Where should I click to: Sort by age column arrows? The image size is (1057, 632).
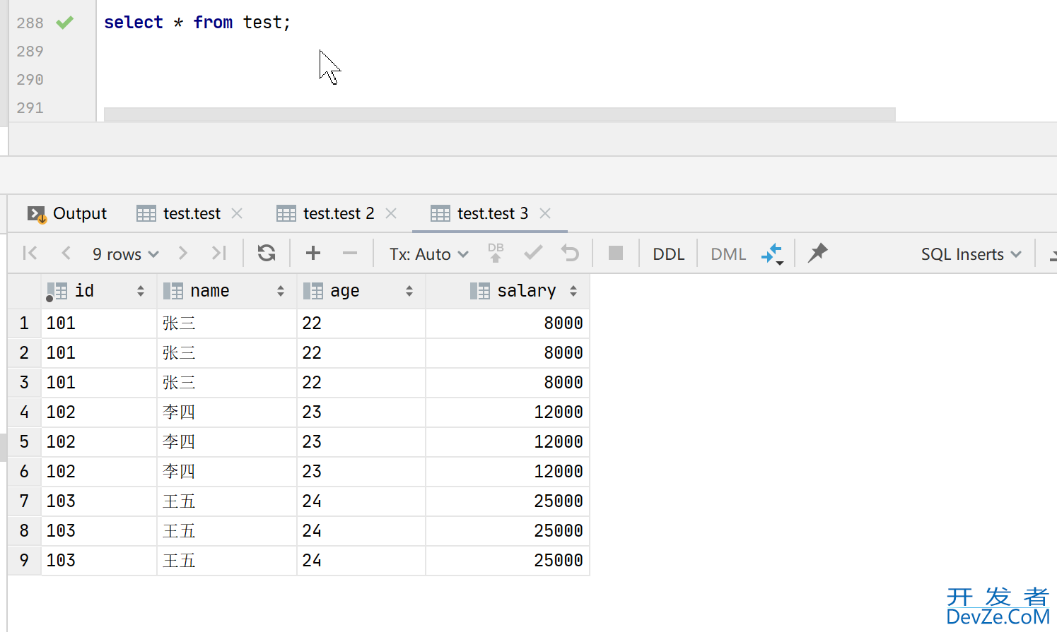point(409,291)
